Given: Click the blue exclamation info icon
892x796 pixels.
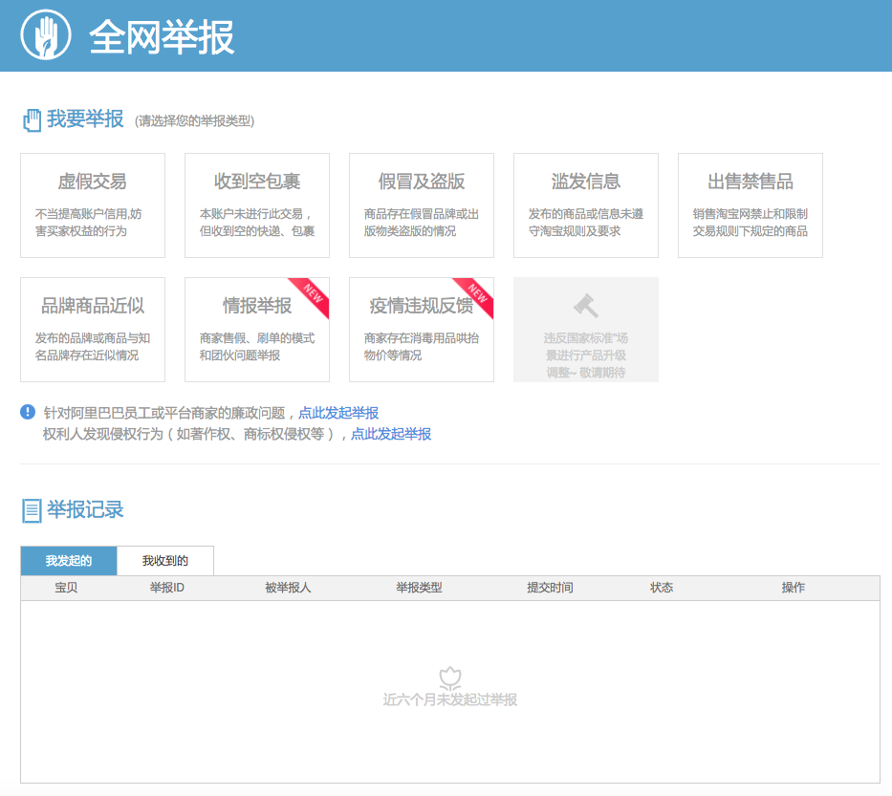Looking at the screenshot, I should click(28, 413).
